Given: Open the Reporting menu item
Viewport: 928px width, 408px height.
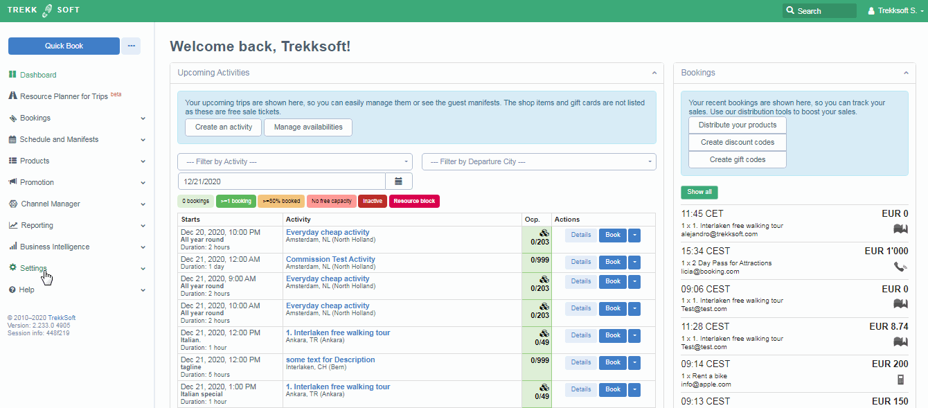Looking at the screenshot, I should click(37, 225).
